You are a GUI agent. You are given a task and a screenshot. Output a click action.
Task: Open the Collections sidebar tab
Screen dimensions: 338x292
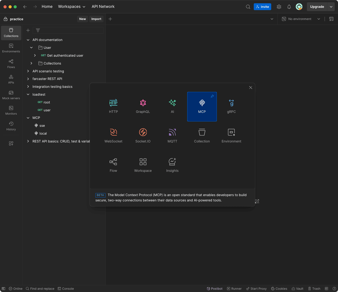11,33
